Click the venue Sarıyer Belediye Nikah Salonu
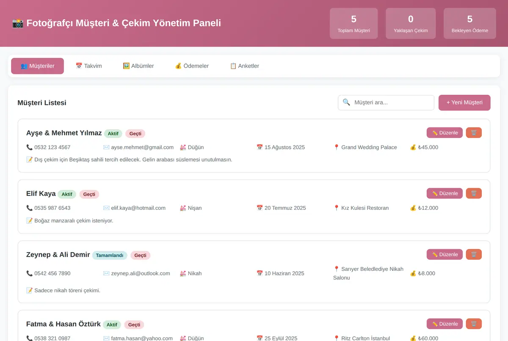Viewport: 508px width, 341px height. (x=368, y=273)
